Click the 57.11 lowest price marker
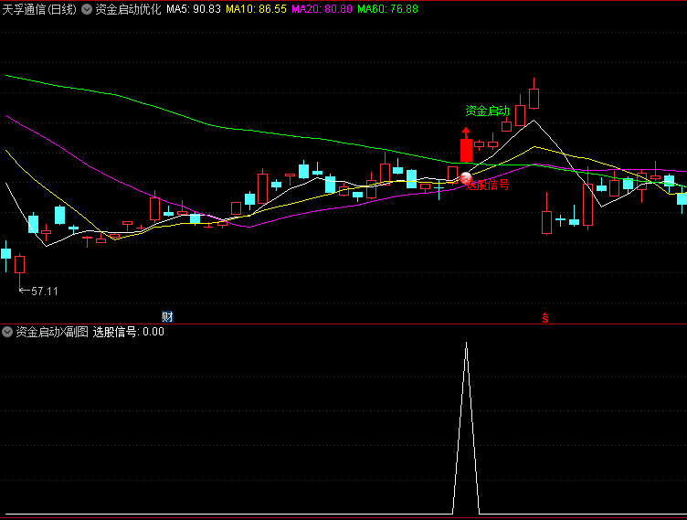The height and width of the screenshot is (520, 687). (38, 291)
